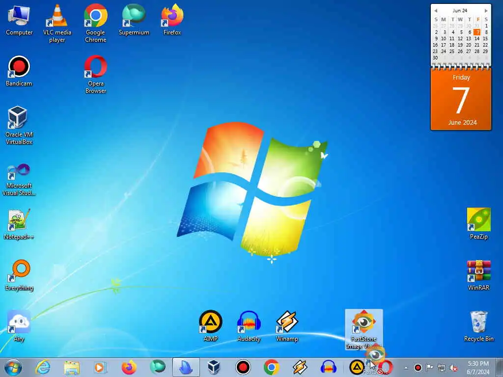Click the Recycle Bin icon
The height and width of the screenshot is (377, 503).
(478, 326)
